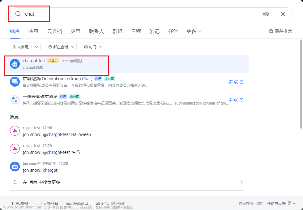Click the chatgpt-test robot avatar icon
The image size is (303, 210).
[15, 64]
